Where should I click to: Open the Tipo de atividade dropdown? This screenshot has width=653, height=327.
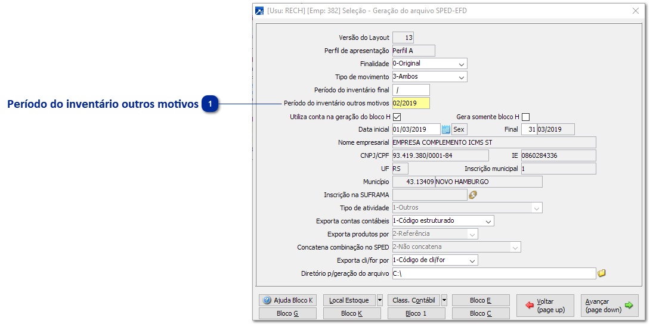[x=536, y=208]
